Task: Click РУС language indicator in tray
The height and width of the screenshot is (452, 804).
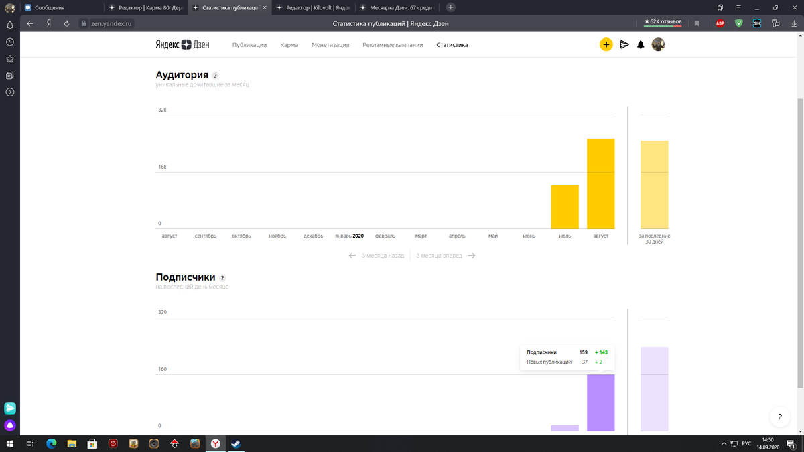Action: point(746,443)
